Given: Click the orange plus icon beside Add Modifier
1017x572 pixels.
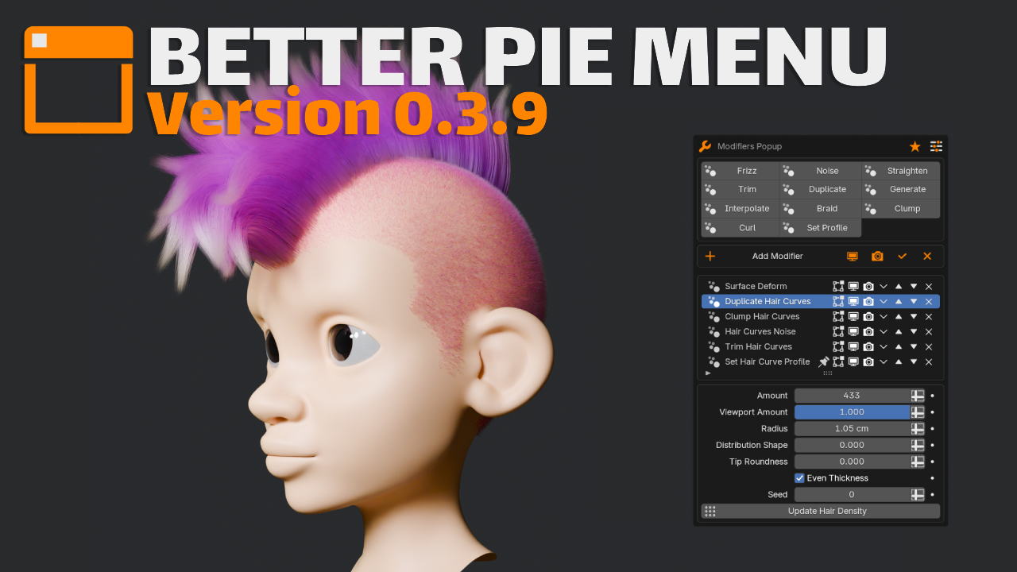Looking at the screenshot, I should coord(710,256).
